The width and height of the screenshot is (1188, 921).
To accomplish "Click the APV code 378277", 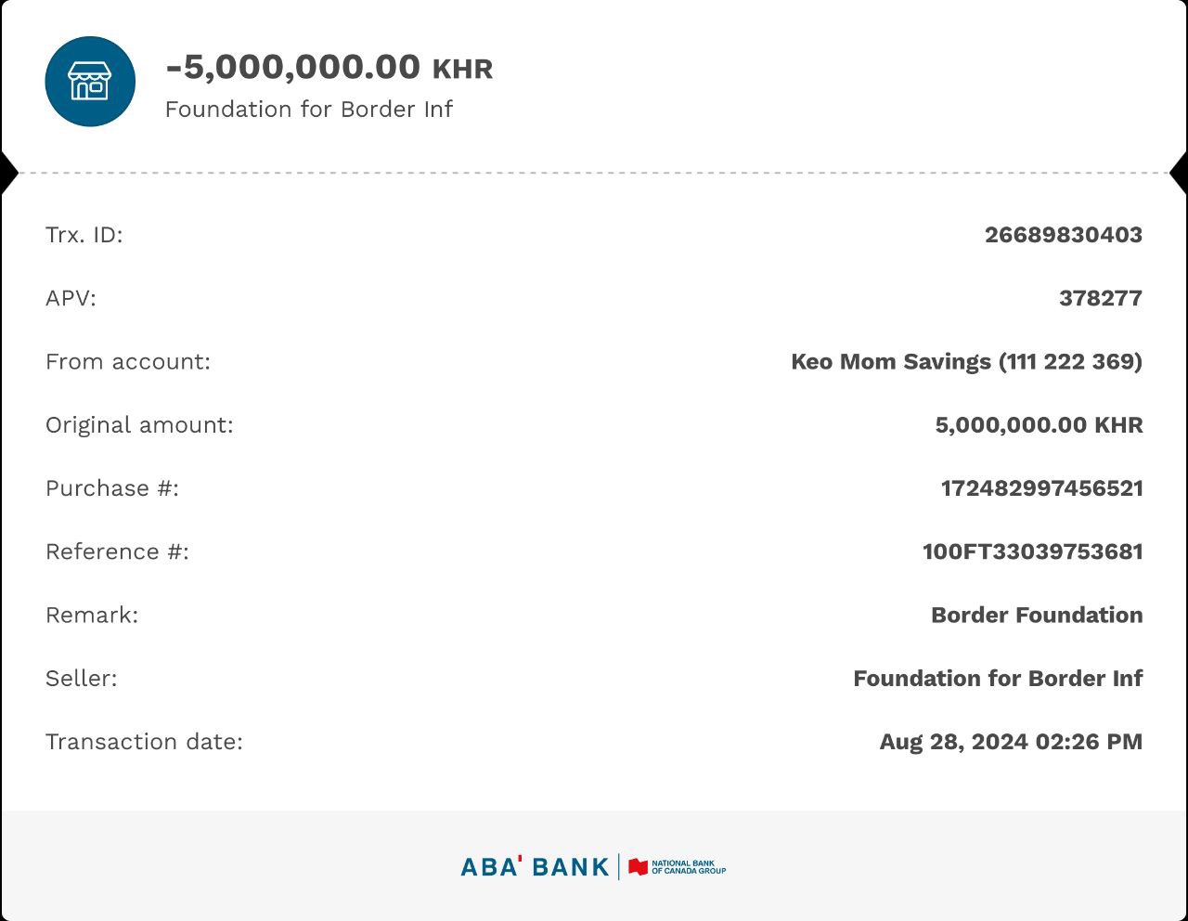I will (1100, 298).
